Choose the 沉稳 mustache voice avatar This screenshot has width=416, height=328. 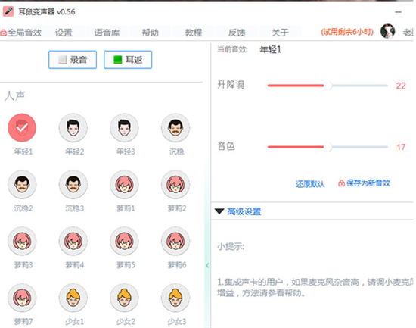175,128
